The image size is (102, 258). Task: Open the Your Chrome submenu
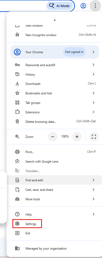tap(55, 52)
